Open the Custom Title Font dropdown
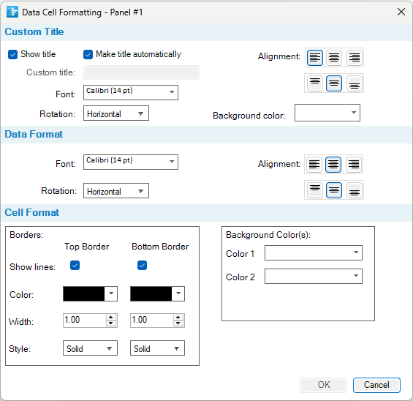Viewport: 413px width, 401px height. (131, 92)
